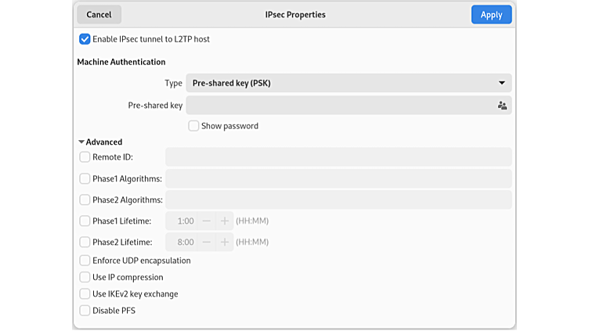The height and width of the screenshot is (331, 589).
Task: Enable Phase2 Algorithms checkbox
Action: (85, 200)
